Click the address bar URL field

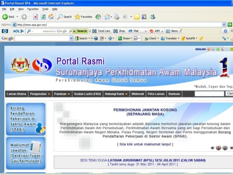(117, 25)
